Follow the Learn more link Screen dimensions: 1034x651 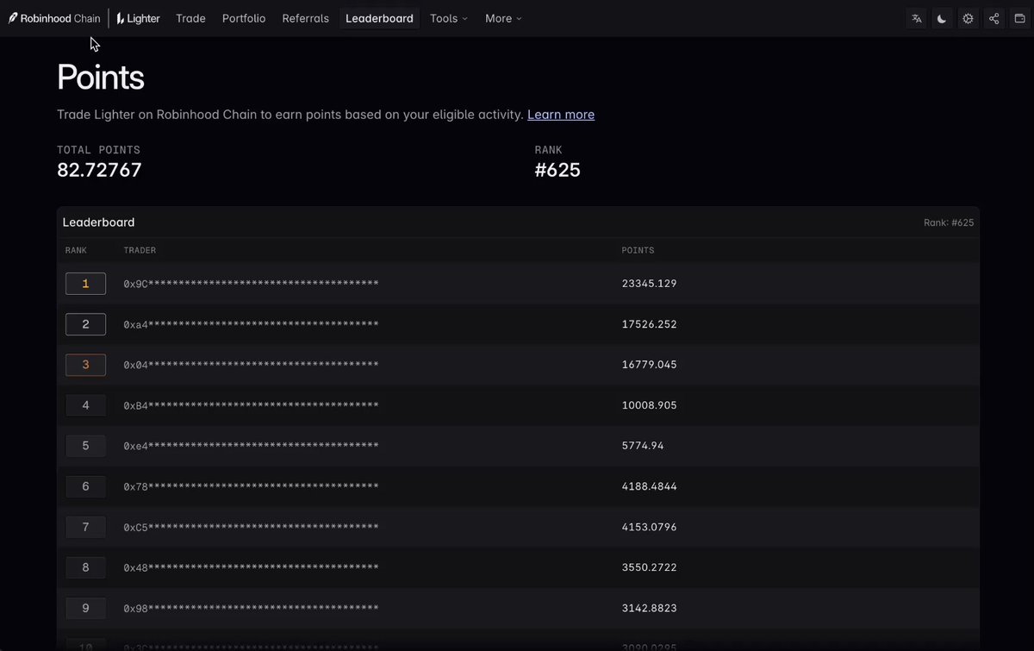point(561,115)
